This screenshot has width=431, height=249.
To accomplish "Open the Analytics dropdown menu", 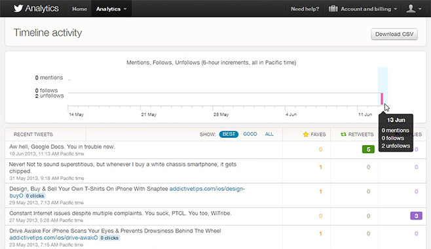I will click(x=111, y=9).
